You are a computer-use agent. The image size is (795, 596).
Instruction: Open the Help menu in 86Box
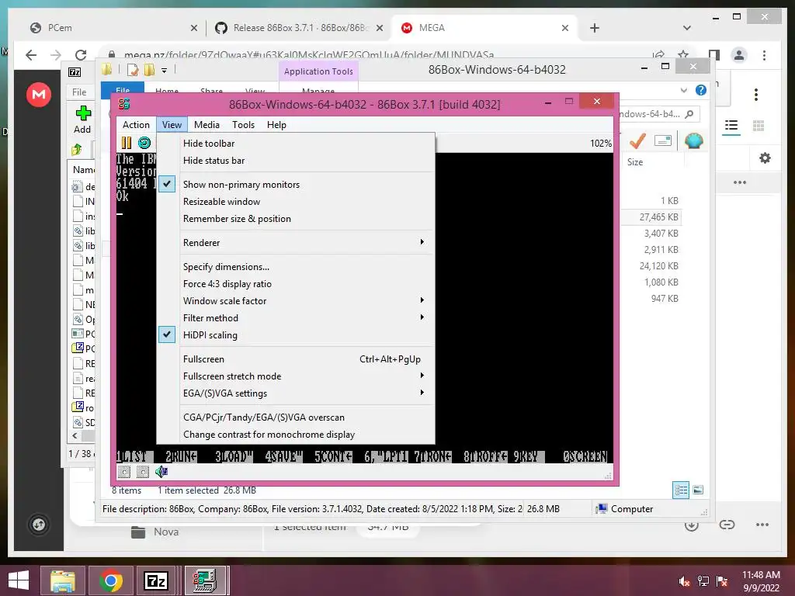[277, 125]
